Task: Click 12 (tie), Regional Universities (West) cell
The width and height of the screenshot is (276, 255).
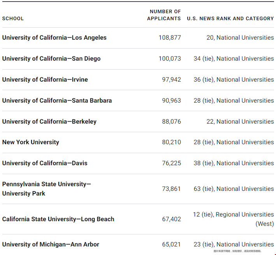Action: pos(234,219)
